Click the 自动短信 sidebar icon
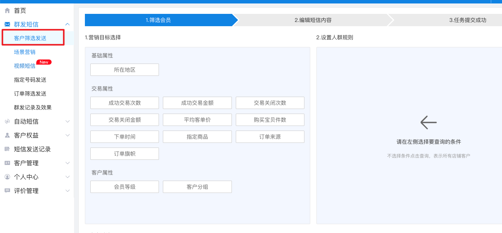This screenshot has width=502, height=233. point(7,122)
